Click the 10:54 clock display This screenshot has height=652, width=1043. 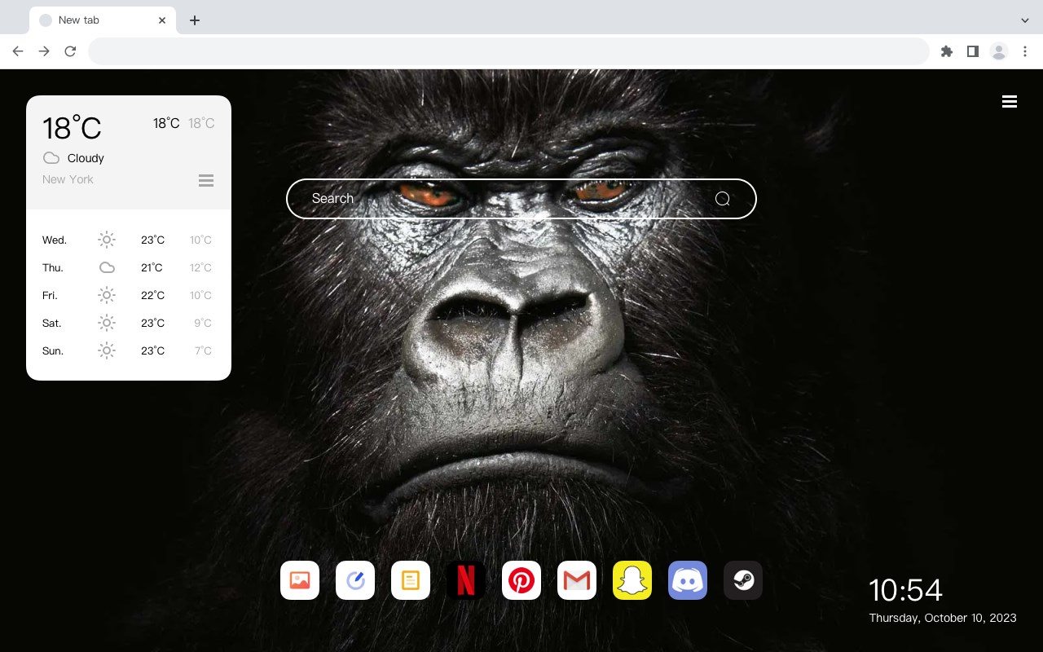pyautogui.click(x=905, y=590)
